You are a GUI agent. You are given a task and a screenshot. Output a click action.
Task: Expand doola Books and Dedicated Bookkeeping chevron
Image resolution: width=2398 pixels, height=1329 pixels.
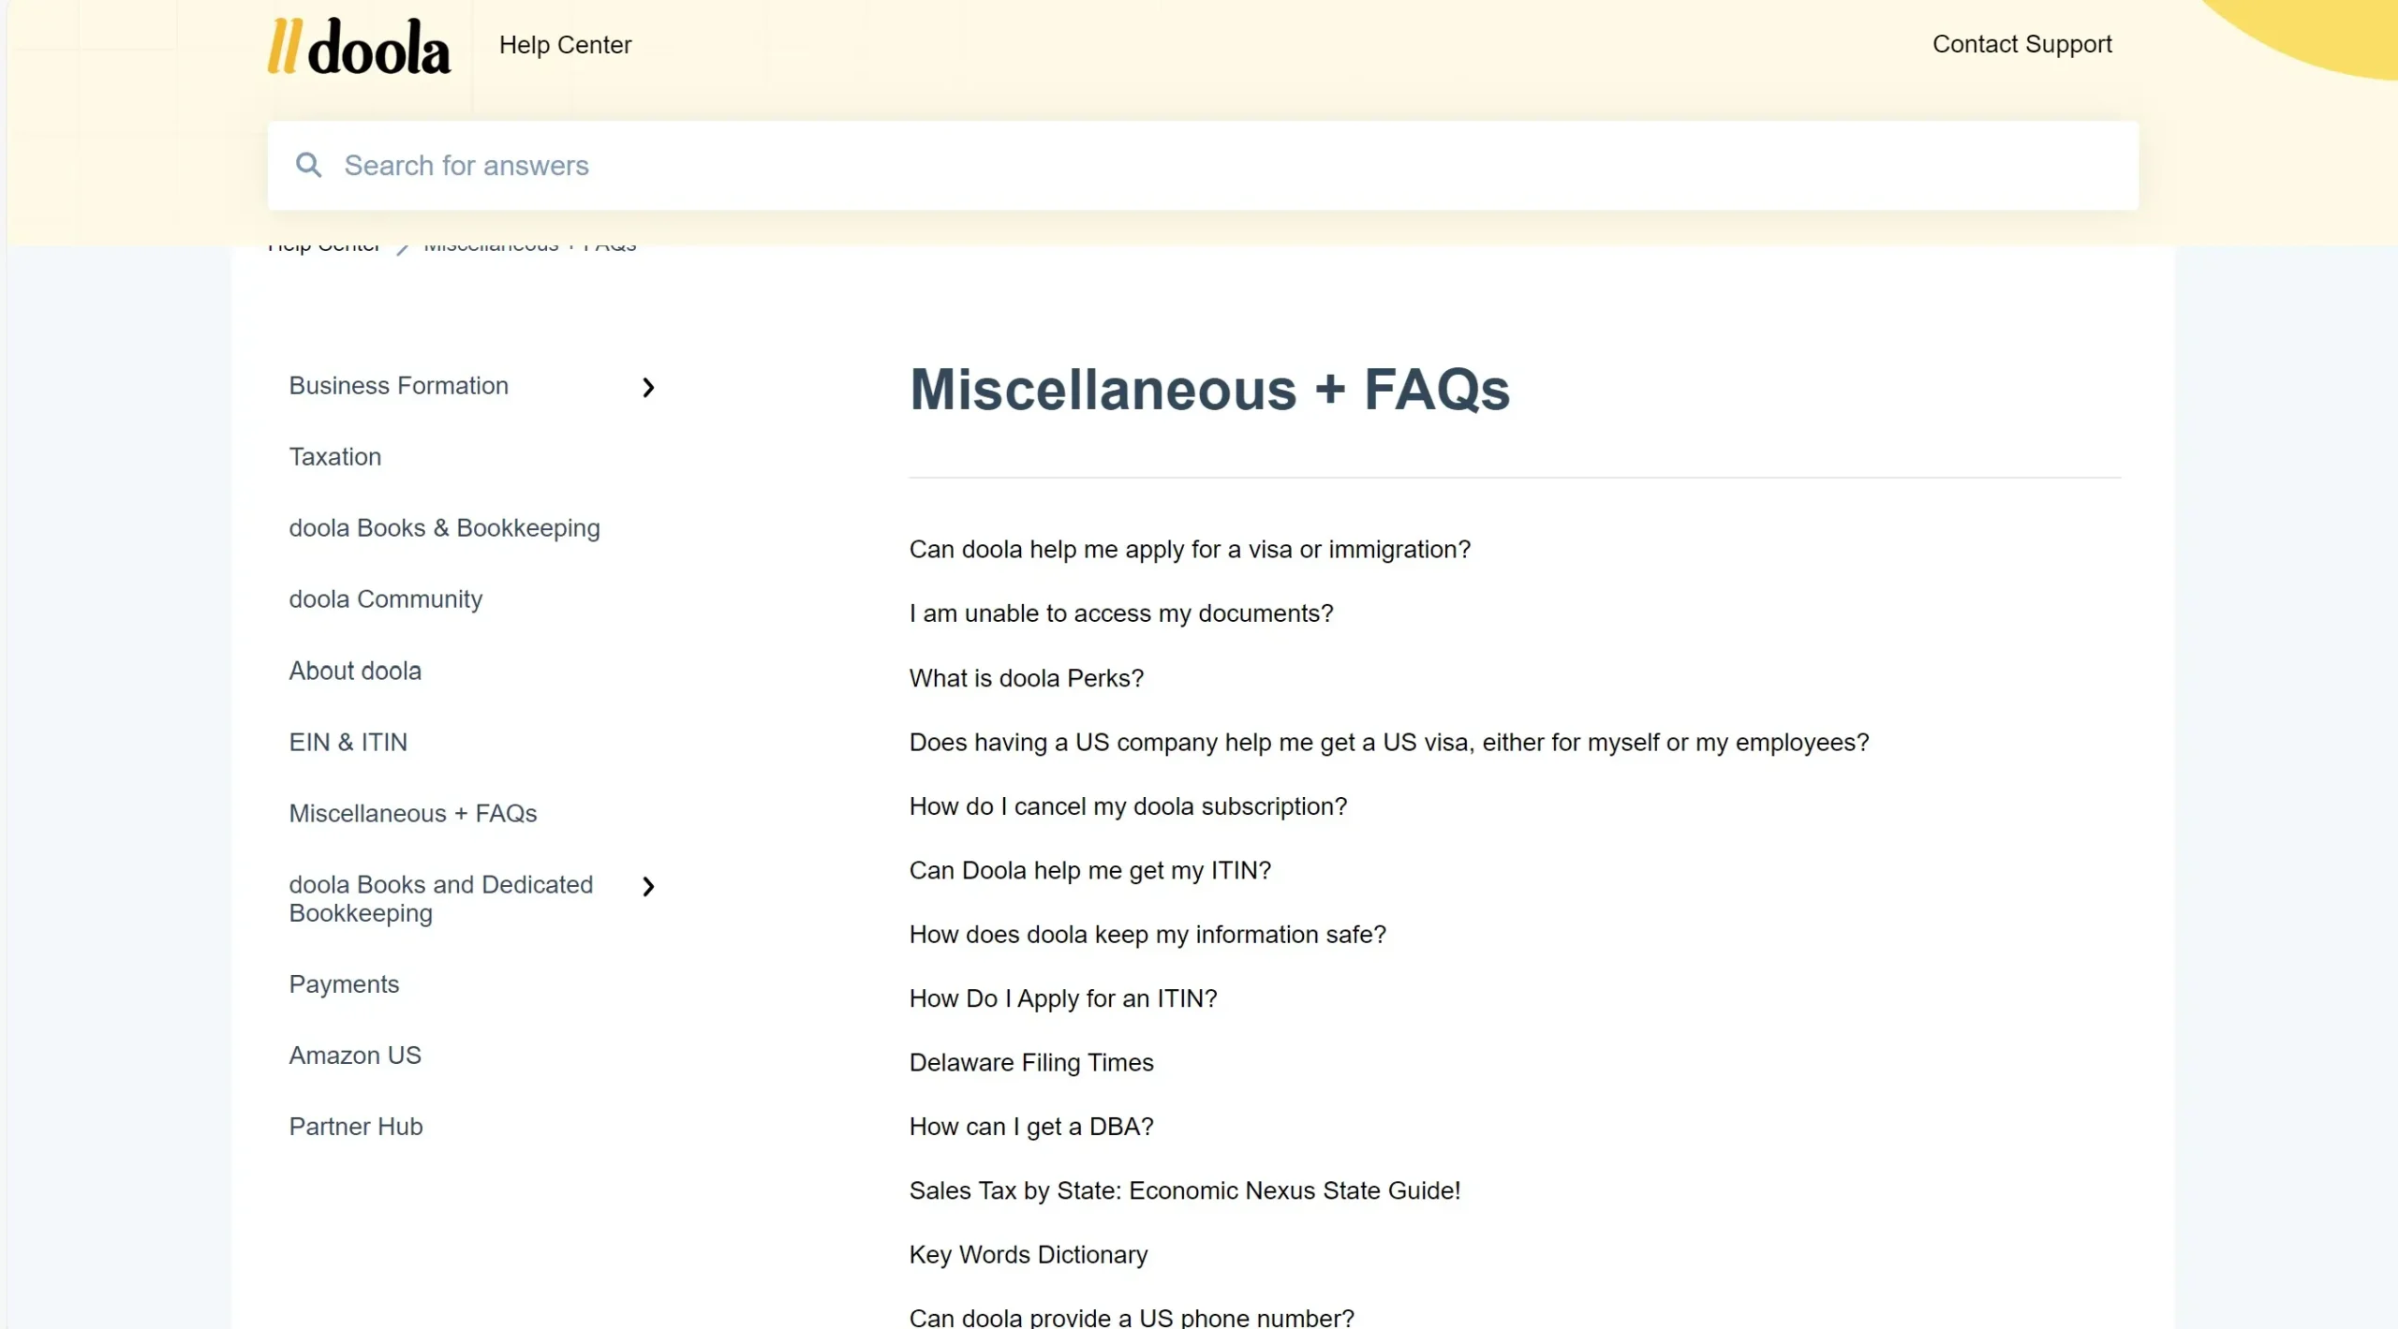pyautogui.click(x=648, y=886)
